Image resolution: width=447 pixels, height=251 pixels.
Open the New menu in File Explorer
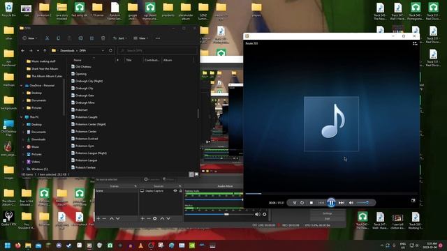[30, 38]
